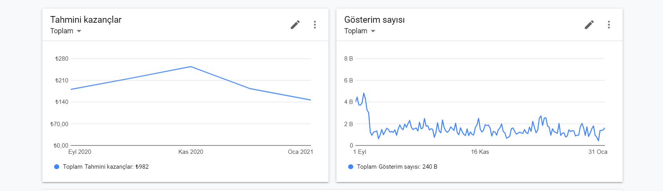Viewport: 663px width, 191px height.
Task: Click the blue legend dot for Toplam Gösterim sayısı
Action: (351, 167)
